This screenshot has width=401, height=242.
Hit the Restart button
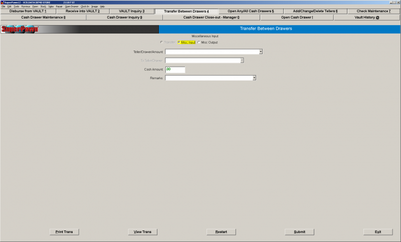point(221,232)
